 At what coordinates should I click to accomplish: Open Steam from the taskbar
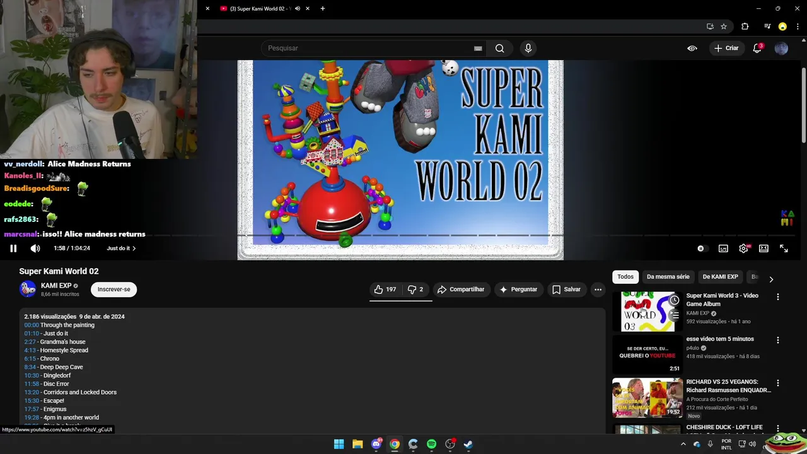click(468, 444)
